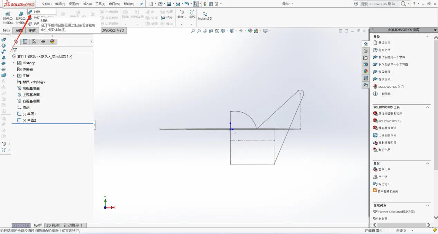Expand the 注解 tree node
This screenshot has width=438, height=234.
(x=14, y=76)
